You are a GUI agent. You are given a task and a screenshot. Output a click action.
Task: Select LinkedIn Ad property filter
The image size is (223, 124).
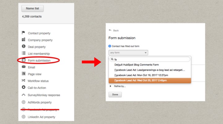tap(42, 117)
